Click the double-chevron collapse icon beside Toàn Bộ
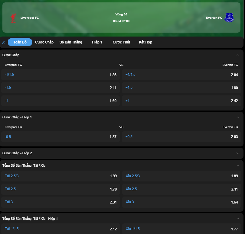The image size is (245, 234). pyautogui.click(x=4, y=42)
